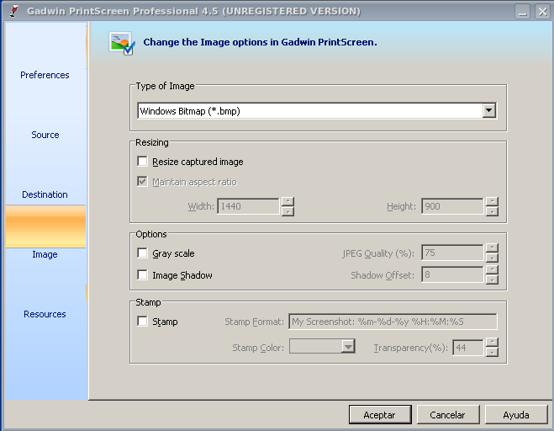Close the Gadwin PrintScreen window

(543, 11)
